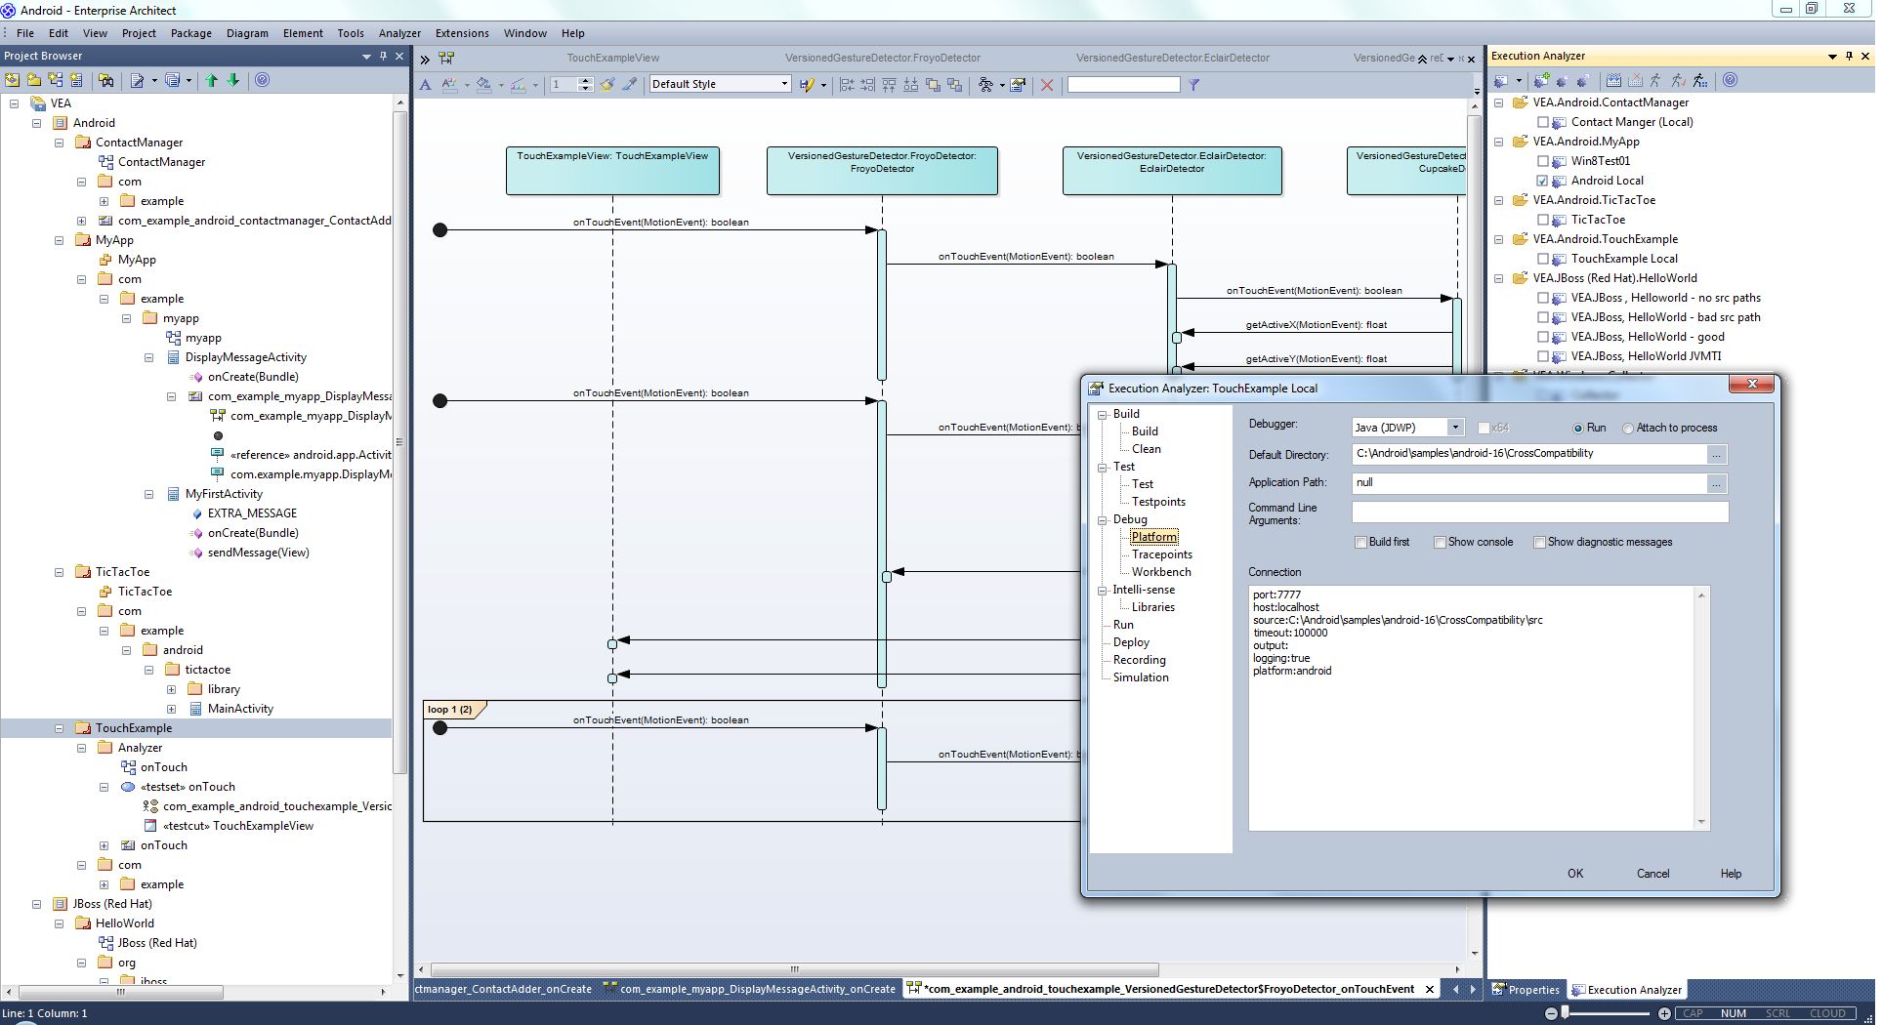Screen dimensions: 1882x1025
Task: Click the Cancel button in dialog
Action: 1652,874
